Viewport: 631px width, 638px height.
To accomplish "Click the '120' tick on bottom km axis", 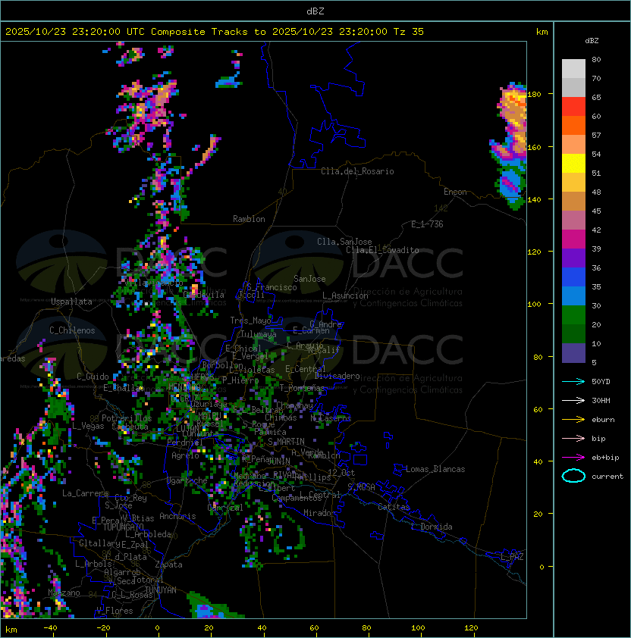I will point(471,628).
